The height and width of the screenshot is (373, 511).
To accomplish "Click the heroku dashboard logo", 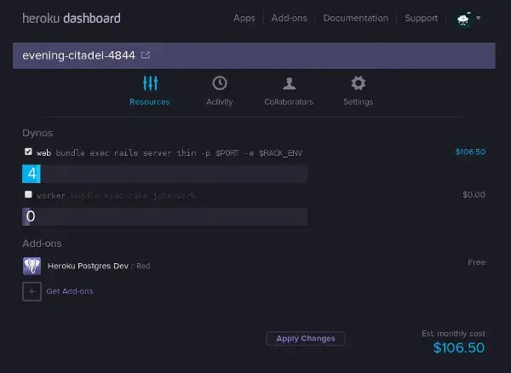I will [71, 18].
